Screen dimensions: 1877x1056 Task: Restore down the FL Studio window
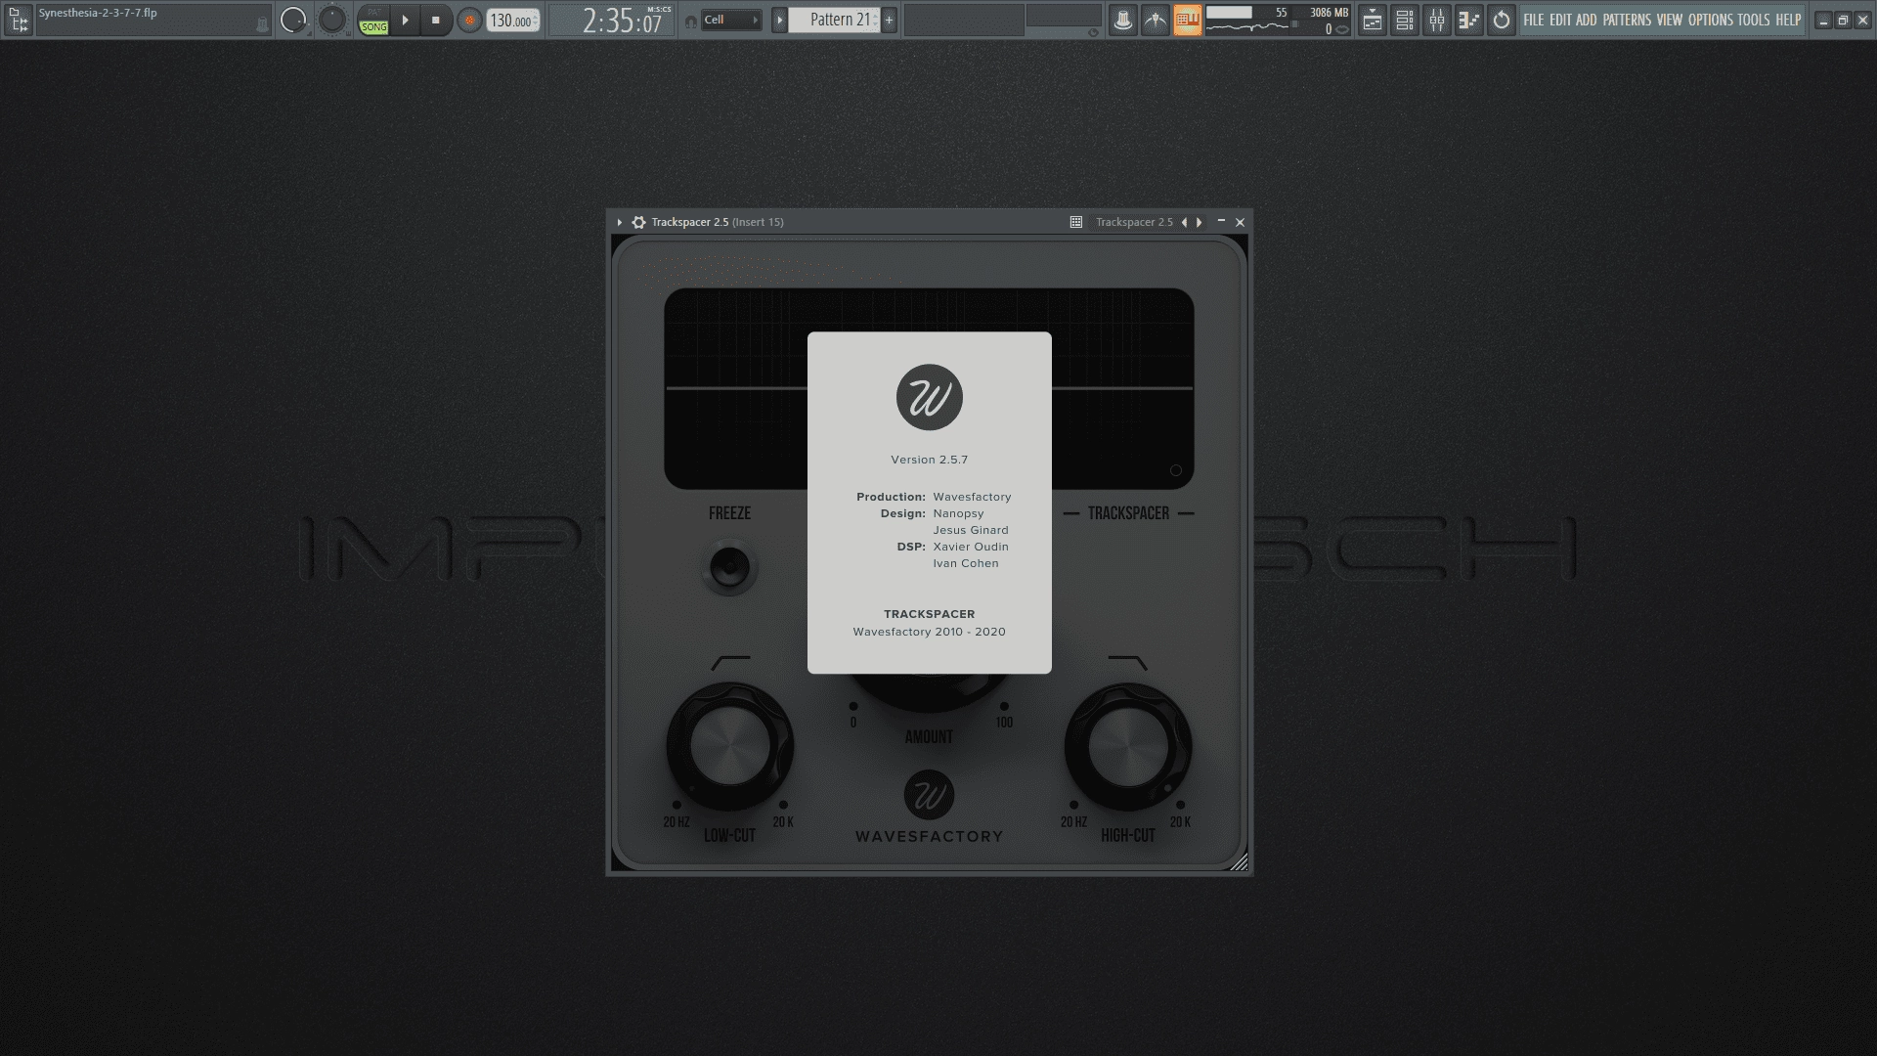pos(1843,20)
